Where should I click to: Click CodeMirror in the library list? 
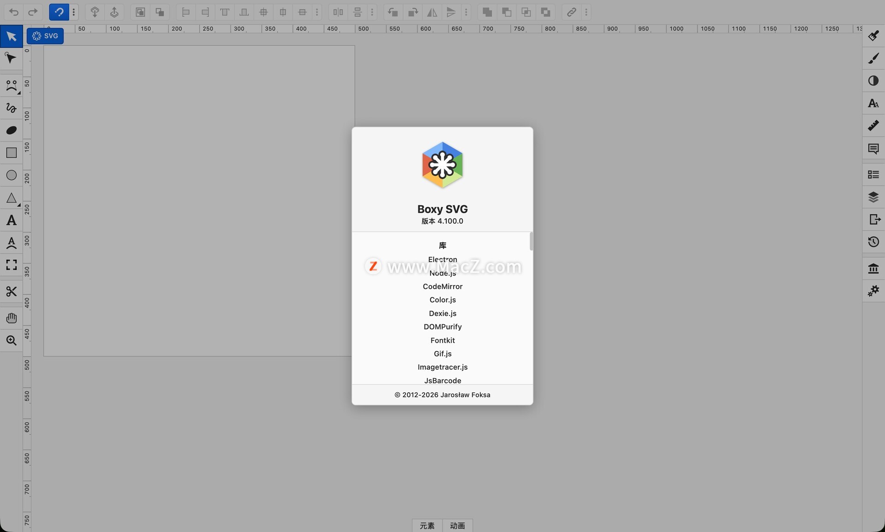coord(442,286)
